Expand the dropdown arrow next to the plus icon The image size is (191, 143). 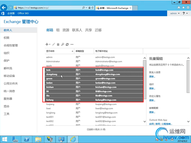click(50, 44)
